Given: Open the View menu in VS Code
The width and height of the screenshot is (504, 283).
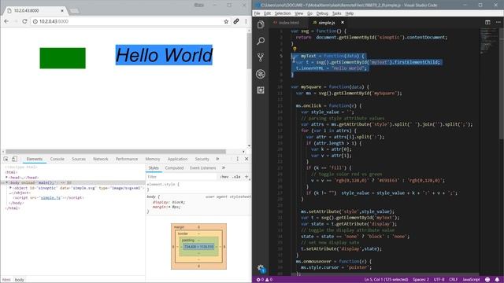Looking at the screenshot, I should tap(299, 13).
